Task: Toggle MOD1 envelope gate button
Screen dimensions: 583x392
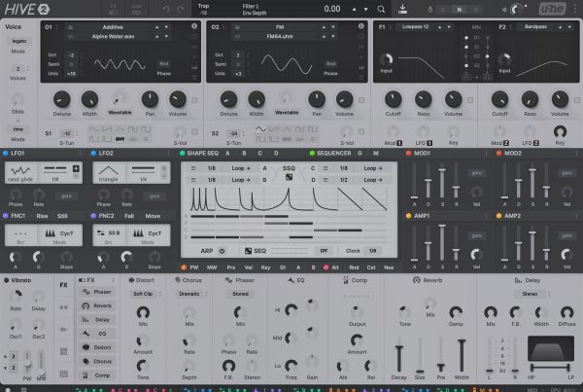Action: tap(476, 173)
